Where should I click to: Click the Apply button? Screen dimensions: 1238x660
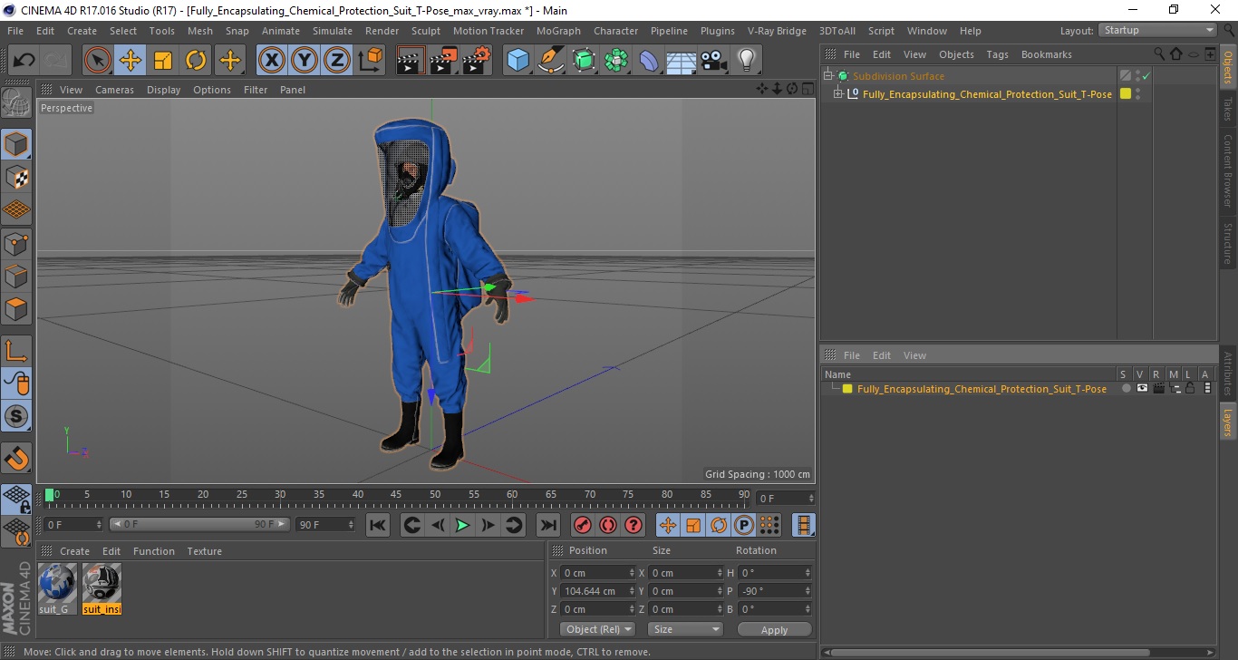pos(774,629)
